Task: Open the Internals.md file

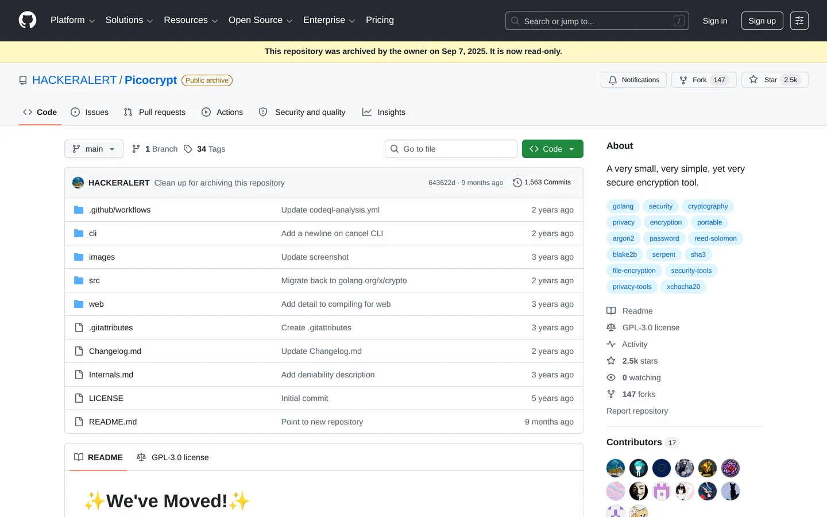Action: [111, 375]
